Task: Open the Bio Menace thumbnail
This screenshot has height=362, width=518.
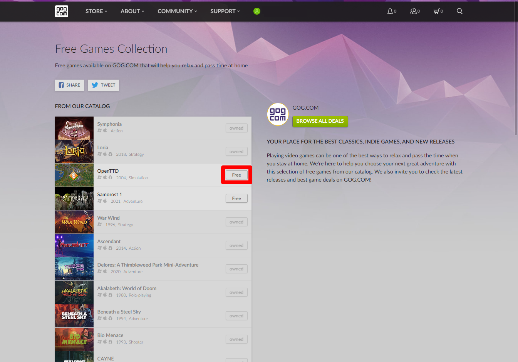Action: tap(74, 339)
